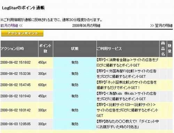Screen dimensions: 174x133
Task: Click the yellow アクションポイント button
Action: [22, 33]
